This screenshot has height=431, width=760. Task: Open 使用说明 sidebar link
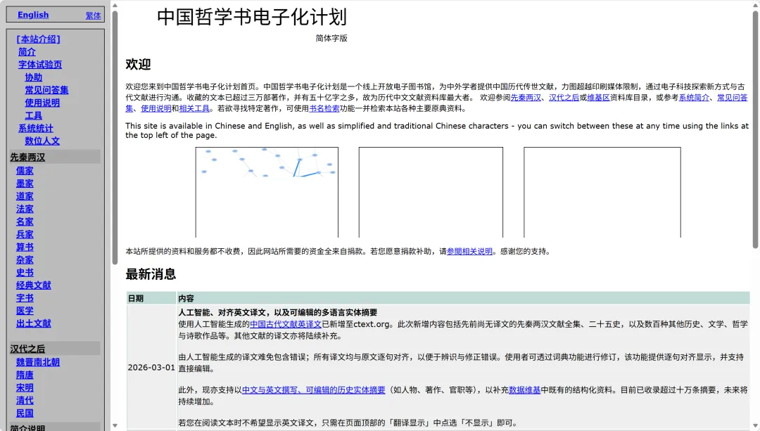pos(42,103)
